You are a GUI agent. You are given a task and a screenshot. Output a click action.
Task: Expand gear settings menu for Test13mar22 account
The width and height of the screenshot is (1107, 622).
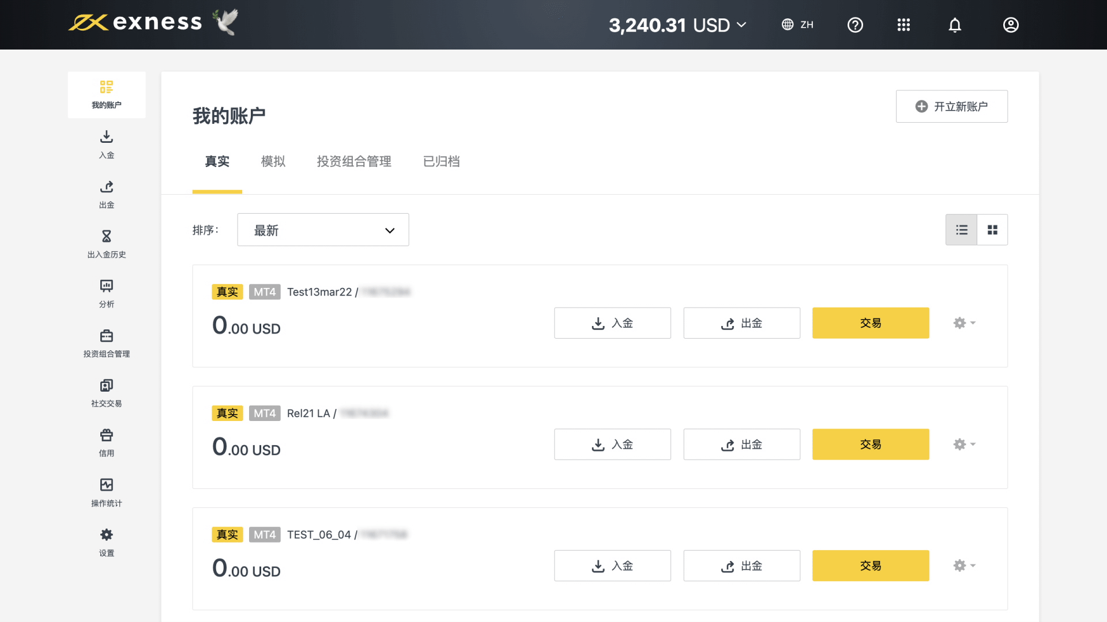(x=964, y=323)
